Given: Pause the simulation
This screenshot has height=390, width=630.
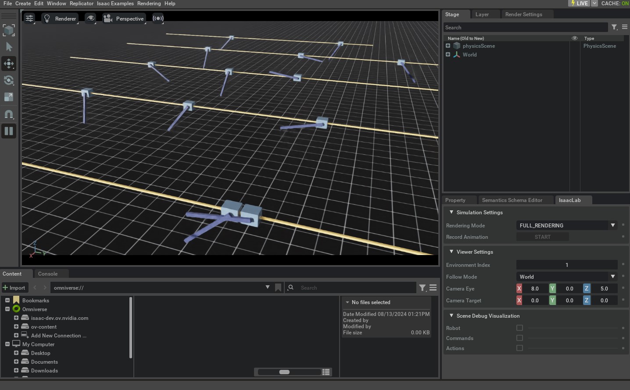Looking at the screenshot, I should click(x=9, y=131).
